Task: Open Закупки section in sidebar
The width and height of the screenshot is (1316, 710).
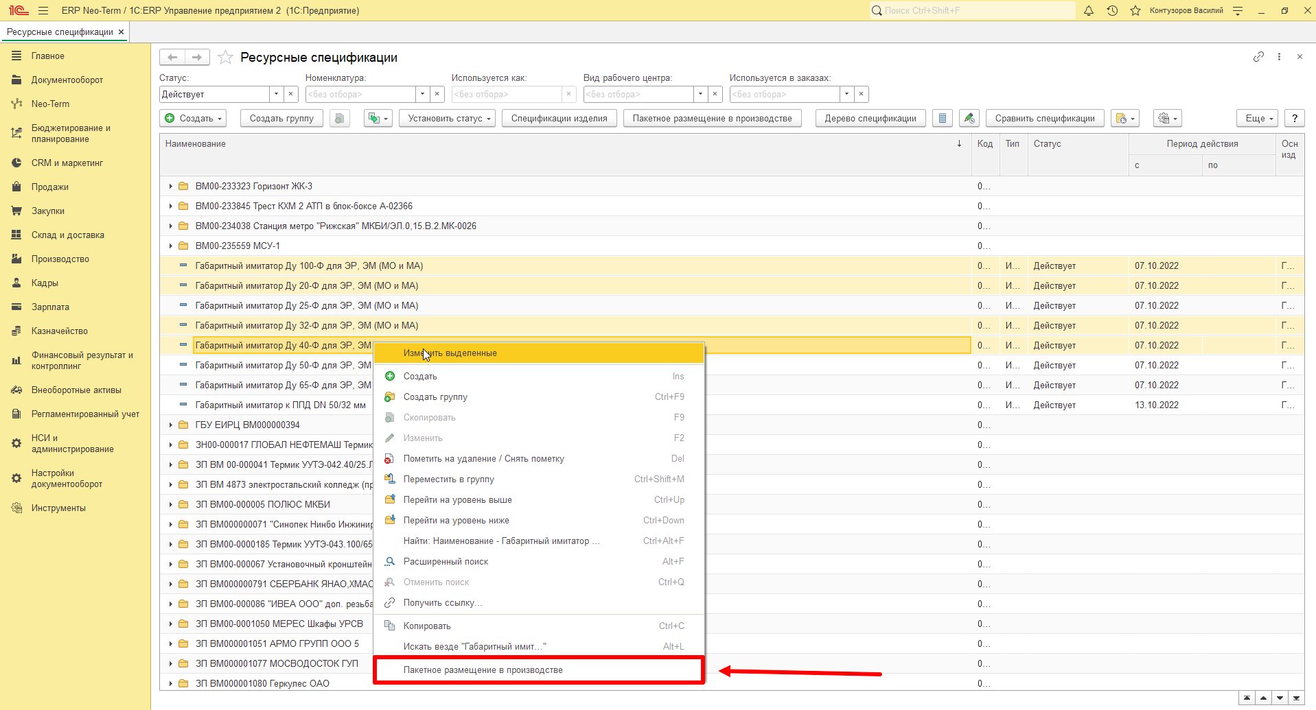Action: [48, 211]
